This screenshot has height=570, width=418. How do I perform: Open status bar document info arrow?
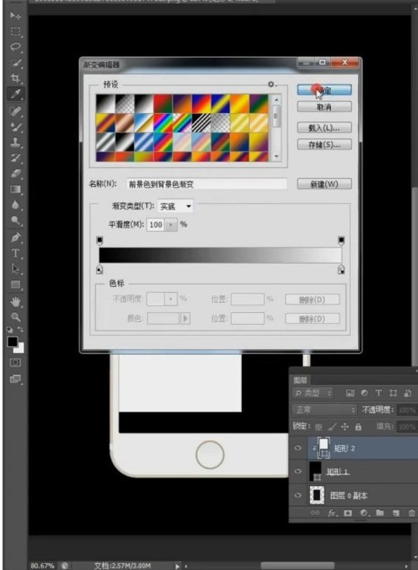pos(177,566)
